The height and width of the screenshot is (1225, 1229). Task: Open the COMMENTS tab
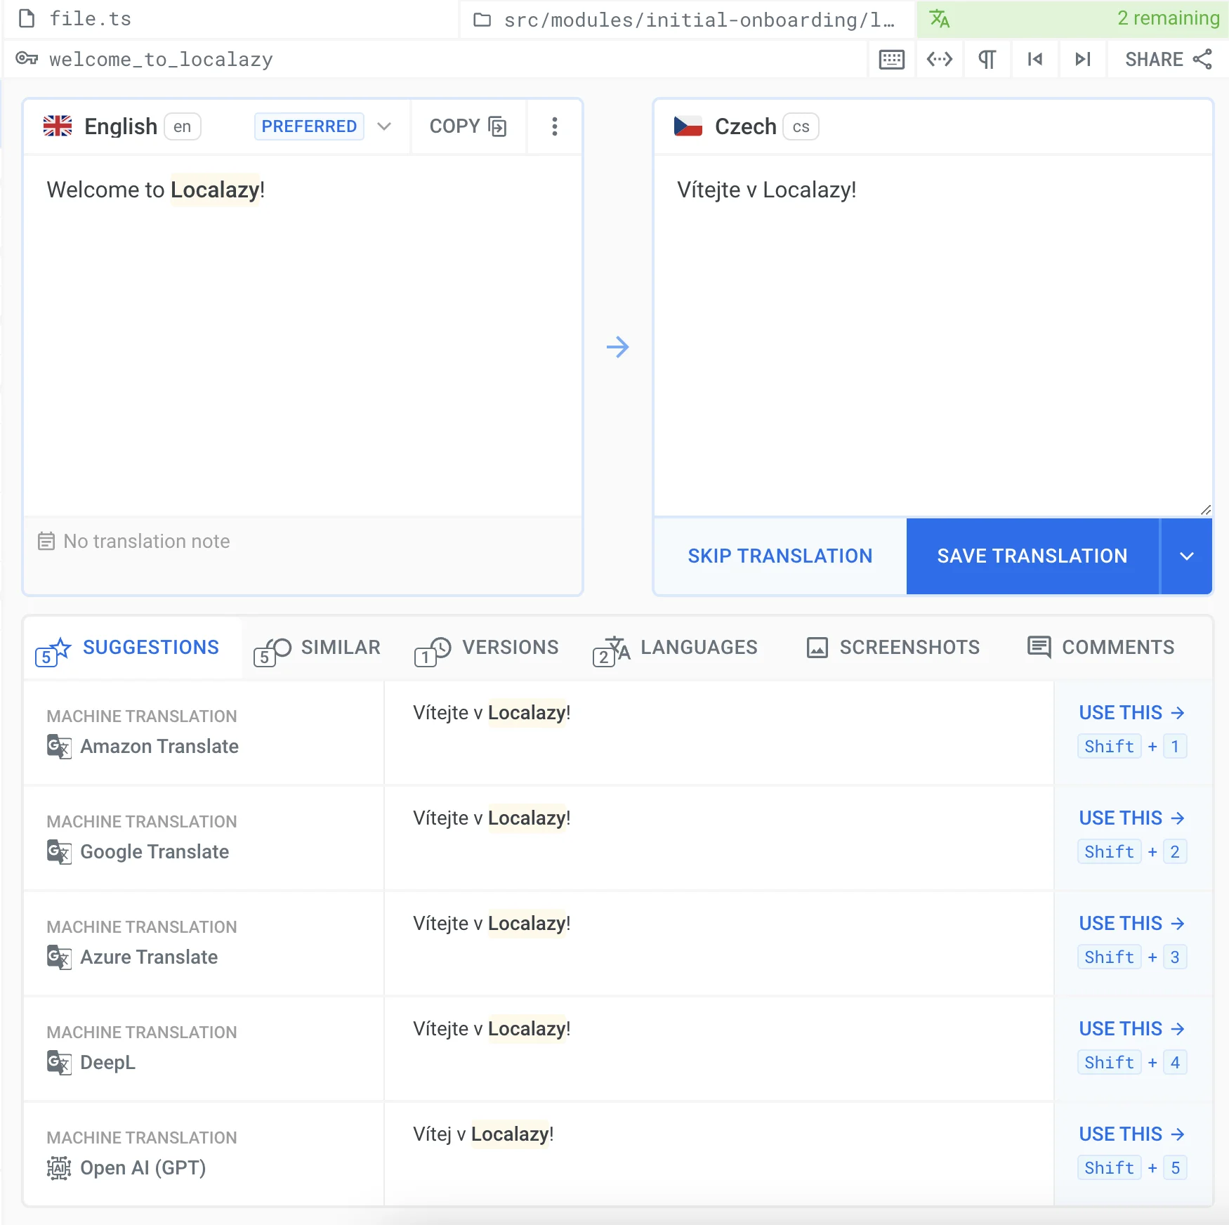(1103, 647)
